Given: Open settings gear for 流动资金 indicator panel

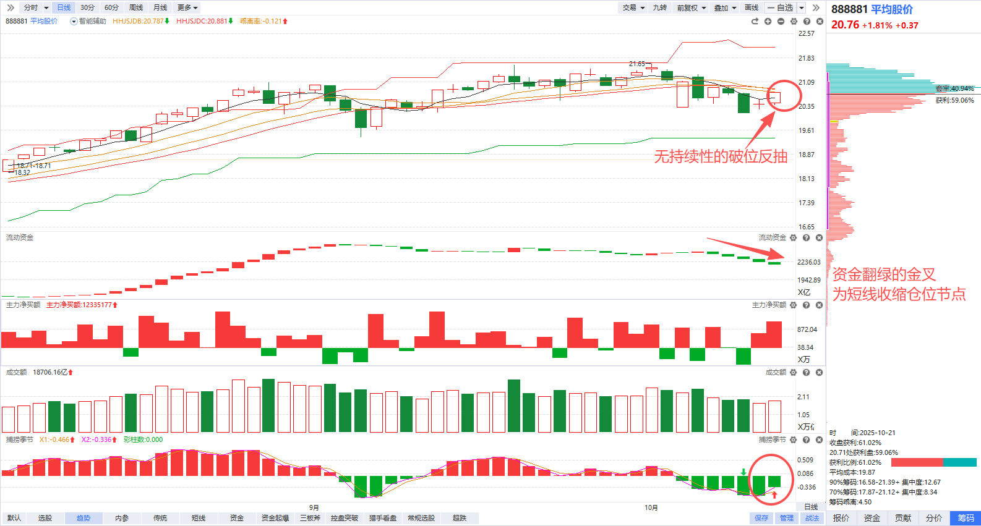Looking at the screenshot, I should point(794,238).
